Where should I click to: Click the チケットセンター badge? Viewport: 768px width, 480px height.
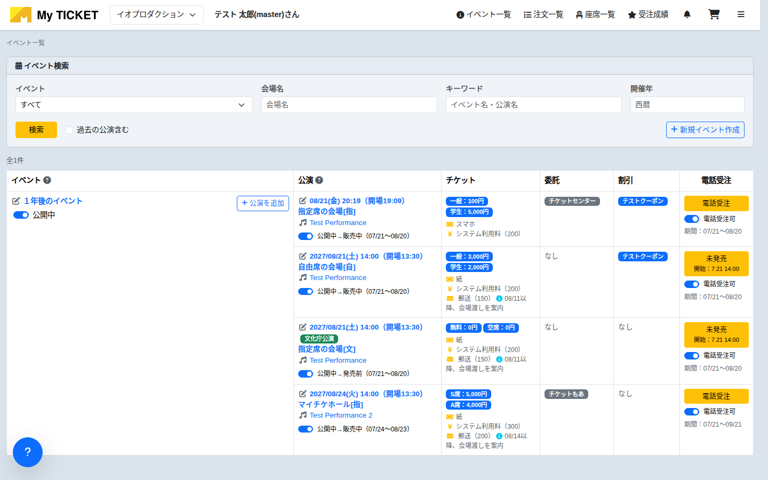572,201
